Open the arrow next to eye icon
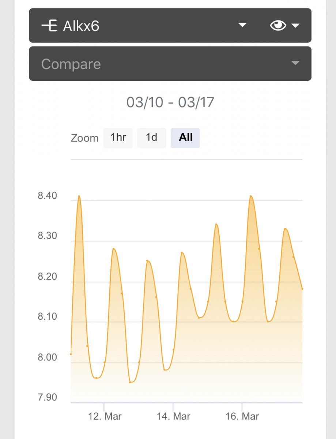The height and width of the screenshot is (439, 336). pos(295,26)
